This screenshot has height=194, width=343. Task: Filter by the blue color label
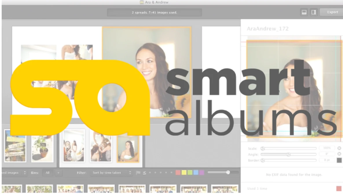[x=196, y=173]
